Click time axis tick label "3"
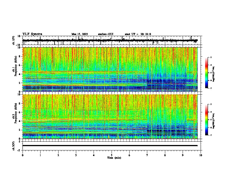This screenshot has width=226, height=174. (76, 155)
